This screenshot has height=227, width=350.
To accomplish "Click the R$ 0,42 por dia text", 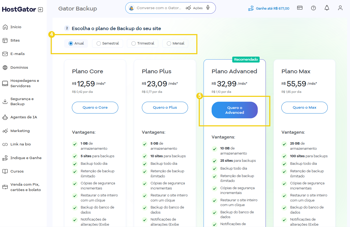I will (82, 92).
